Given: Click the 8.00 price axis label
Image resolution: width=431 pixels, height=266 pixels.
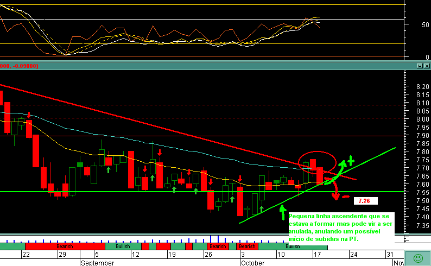Looking at the screenshot, I should click(423, 119).
